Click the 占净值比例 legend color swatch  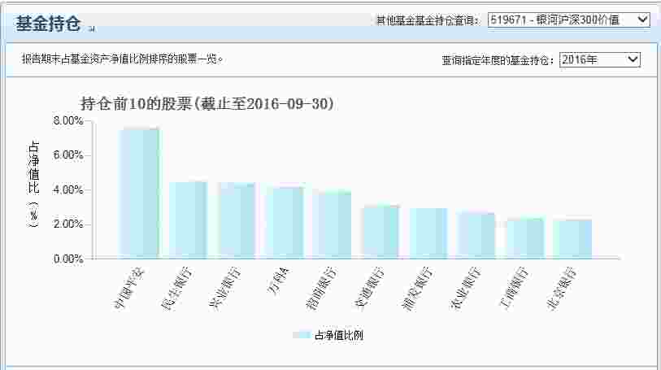(302, 335)
